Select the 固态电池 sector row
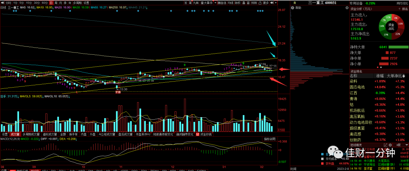This screenshot has height=171, width=409. click(379, 87)
